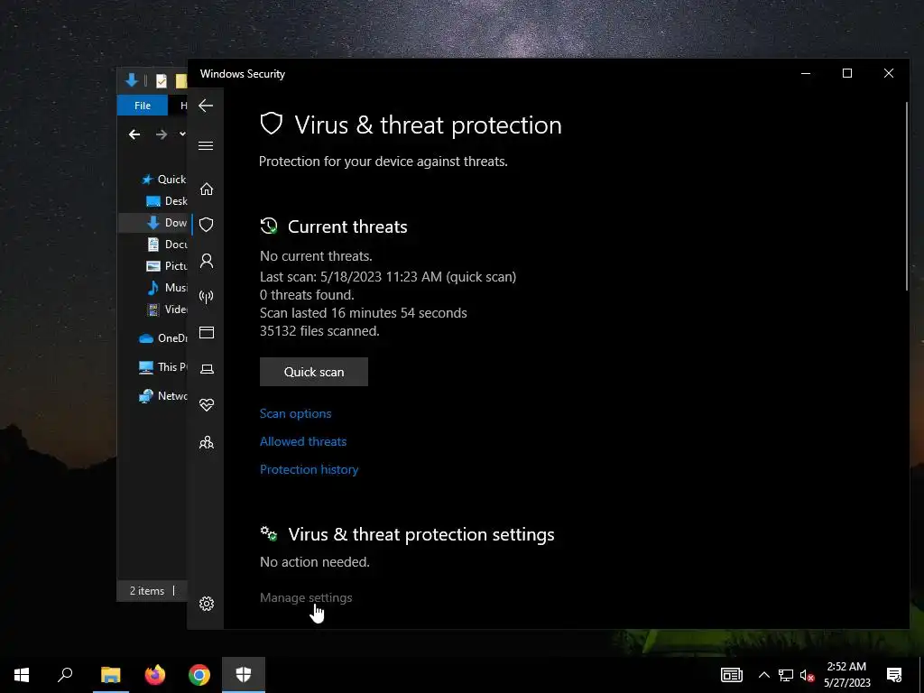Switch to File Explorer on taskbar
Screen dimensions: 924x693
tap(110, 675)
